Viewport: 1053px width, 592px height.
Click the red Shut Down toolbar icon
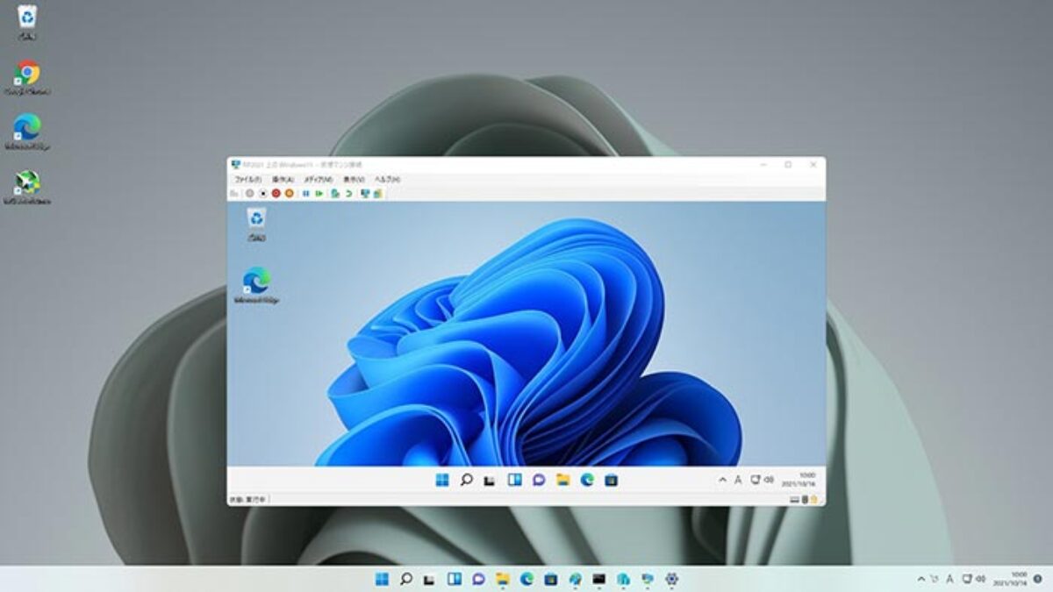(x=276, y=194)
